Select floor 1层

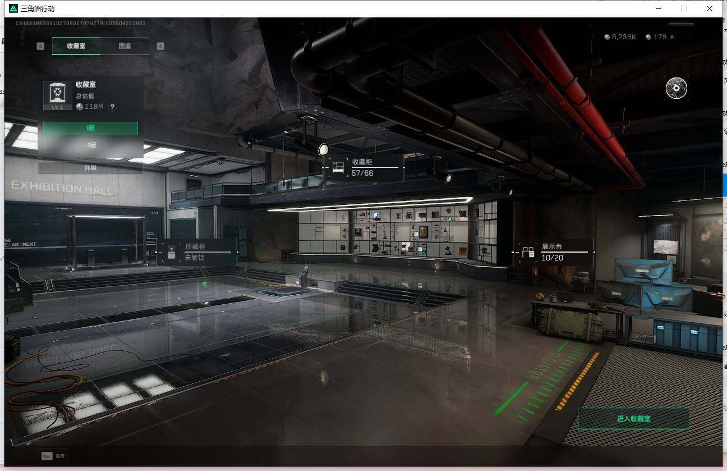pos(90,129)
